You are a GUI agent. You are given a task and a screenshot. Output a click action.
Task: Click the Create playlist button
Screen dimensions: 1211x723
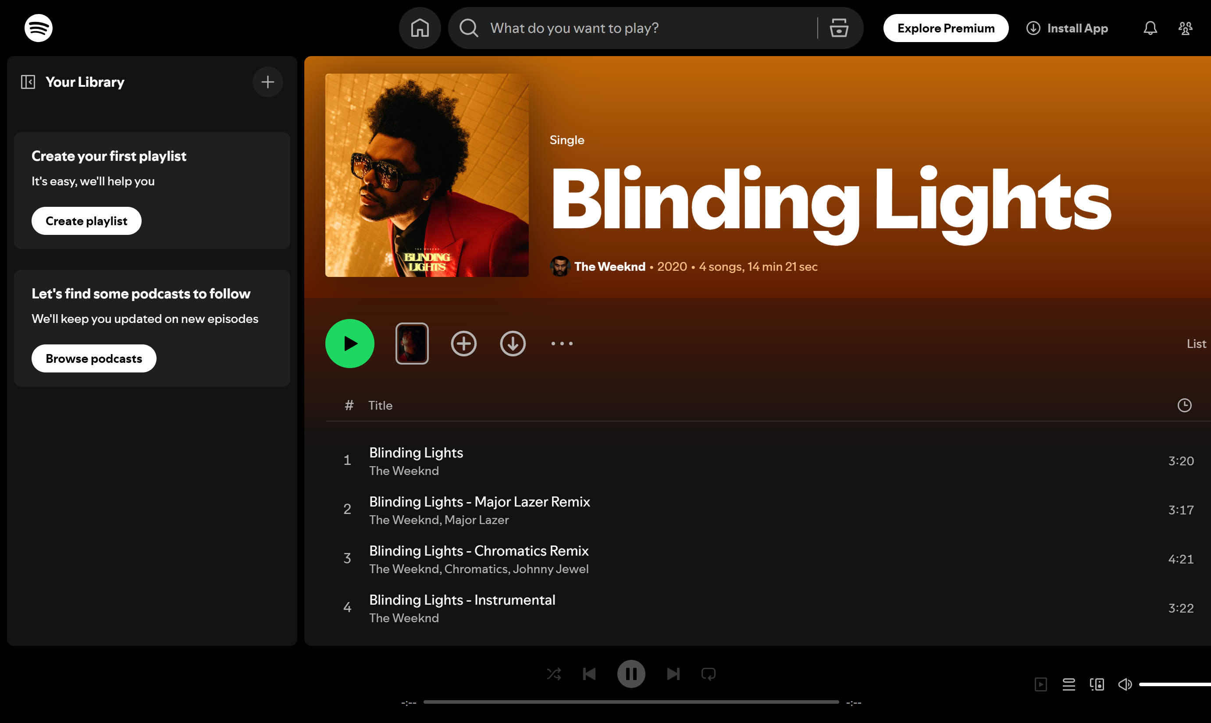pyautogui.click(x=86, y=221)
